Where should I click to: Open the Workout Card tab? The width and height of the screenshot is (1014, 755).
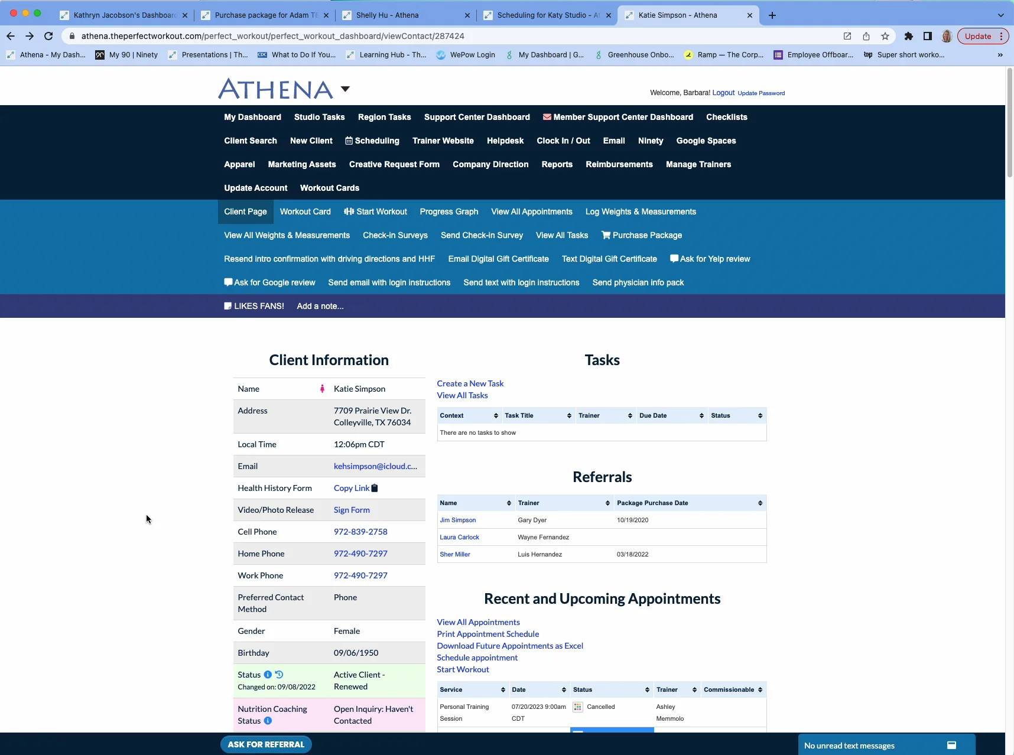coord(305,211)
